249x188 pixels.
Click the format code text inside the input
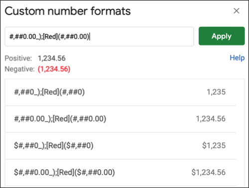[x=49, y=37]
